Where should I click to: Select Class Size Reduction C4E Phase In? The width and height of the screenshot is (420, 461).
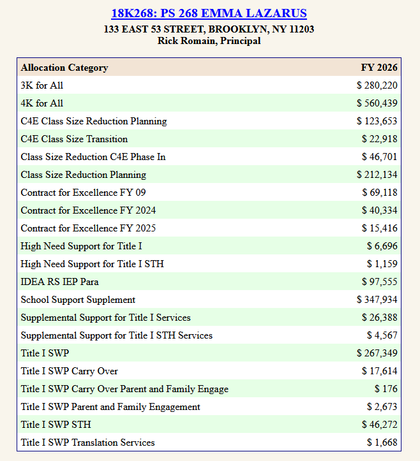(x=93, y=157)
